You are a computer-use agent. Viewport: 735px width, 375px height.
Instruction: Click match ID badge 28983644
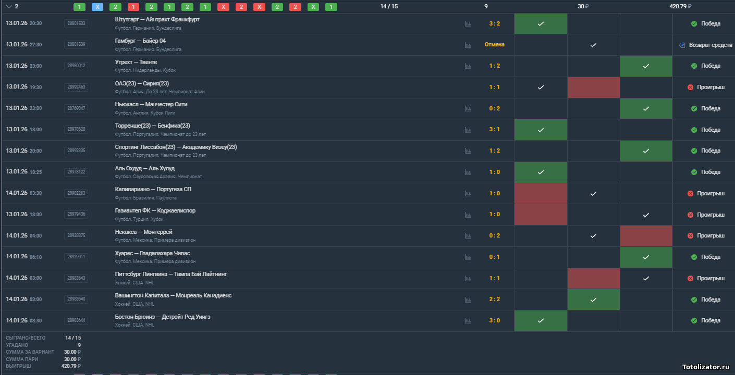point(76,321)
